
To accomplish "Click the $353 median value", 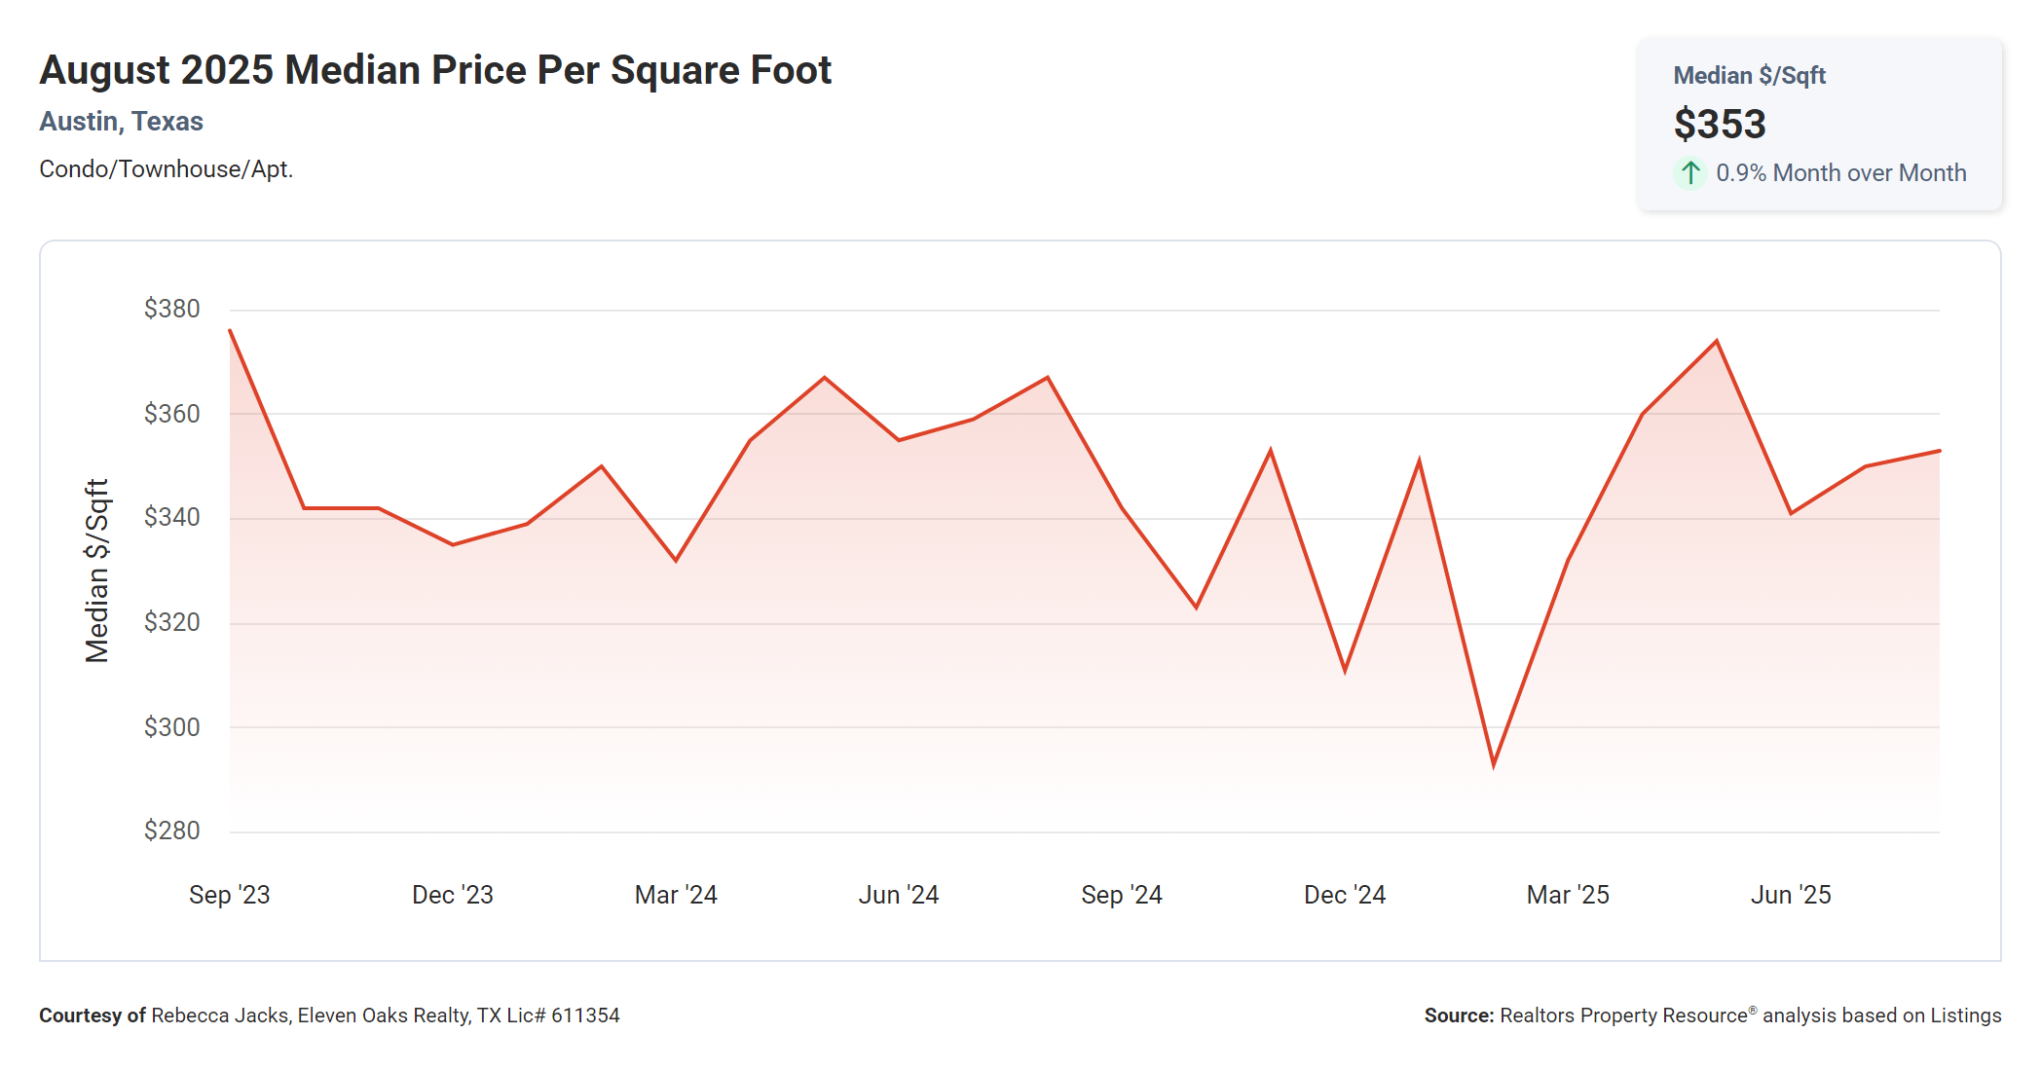I will coord(1720,125).
